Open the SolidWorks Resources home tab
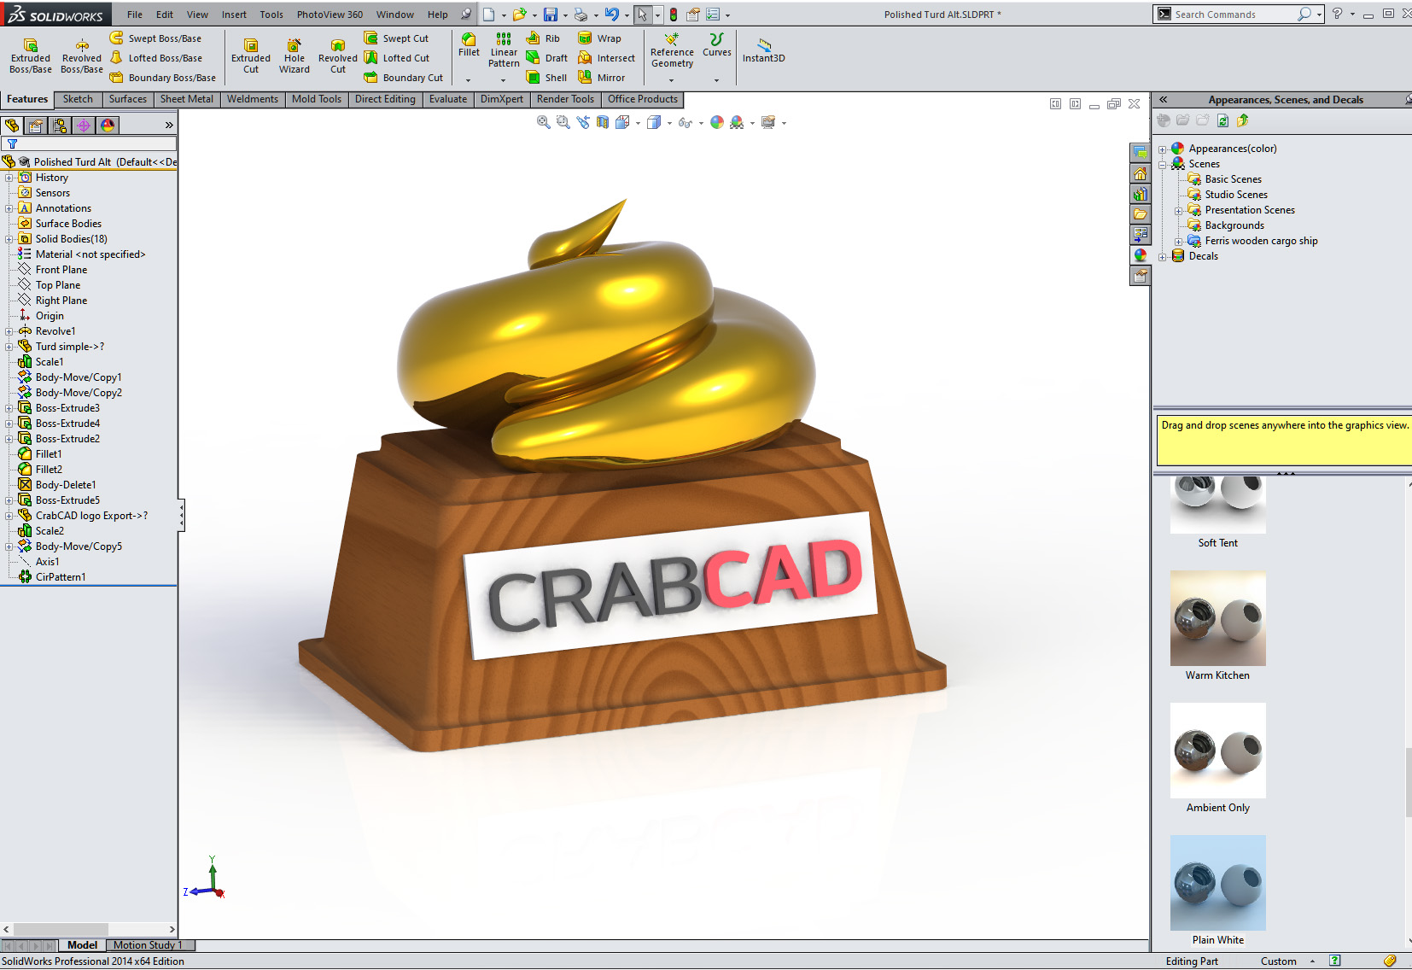 point(1140,173)
